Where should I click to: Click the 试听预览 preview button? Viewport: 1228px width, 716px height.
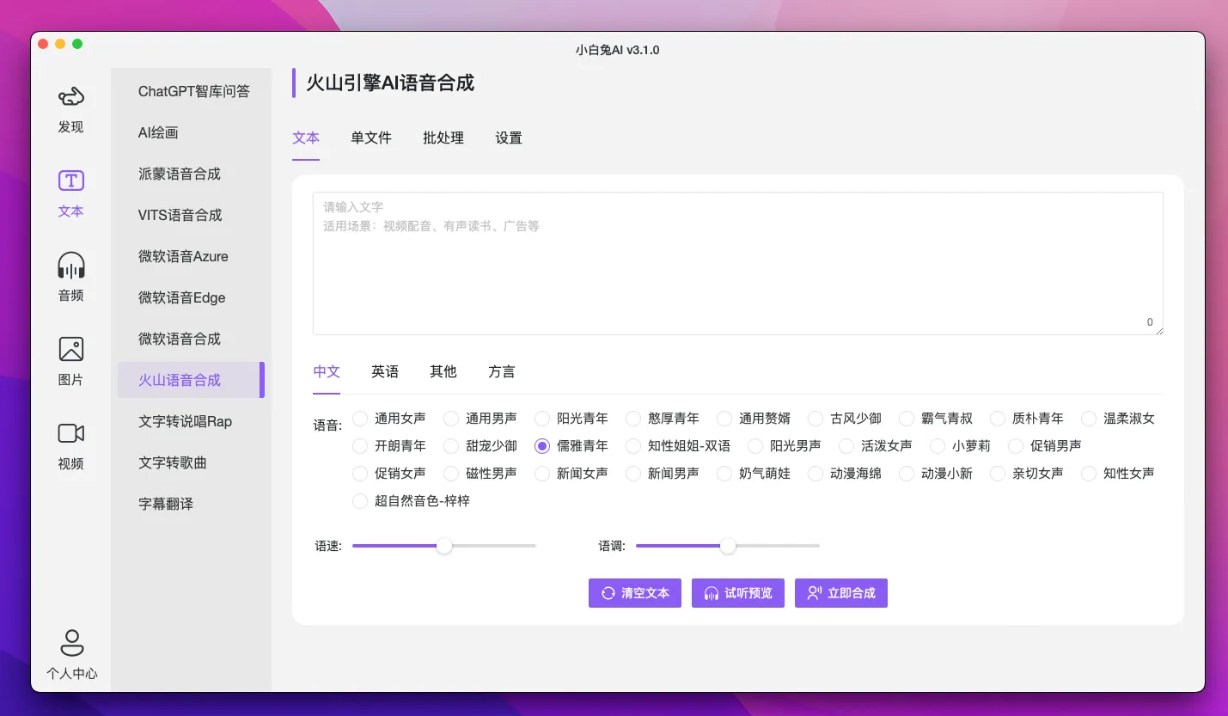(x=738, y=593)
